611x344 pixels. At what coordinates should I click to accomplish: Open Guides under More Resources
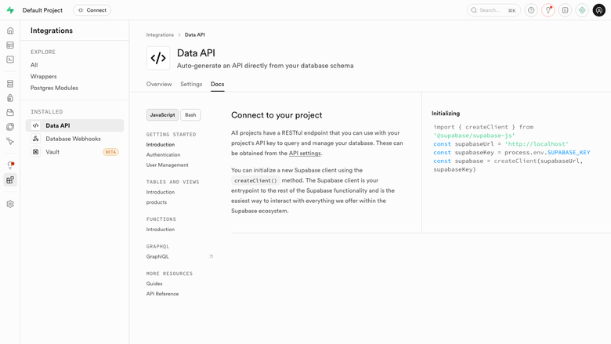coord(154,284)
